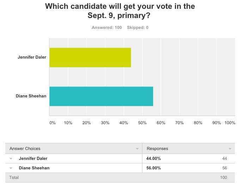Click the 44.00% response percentage cell
This screenshot has height=192, width=244.
[153, 158]
